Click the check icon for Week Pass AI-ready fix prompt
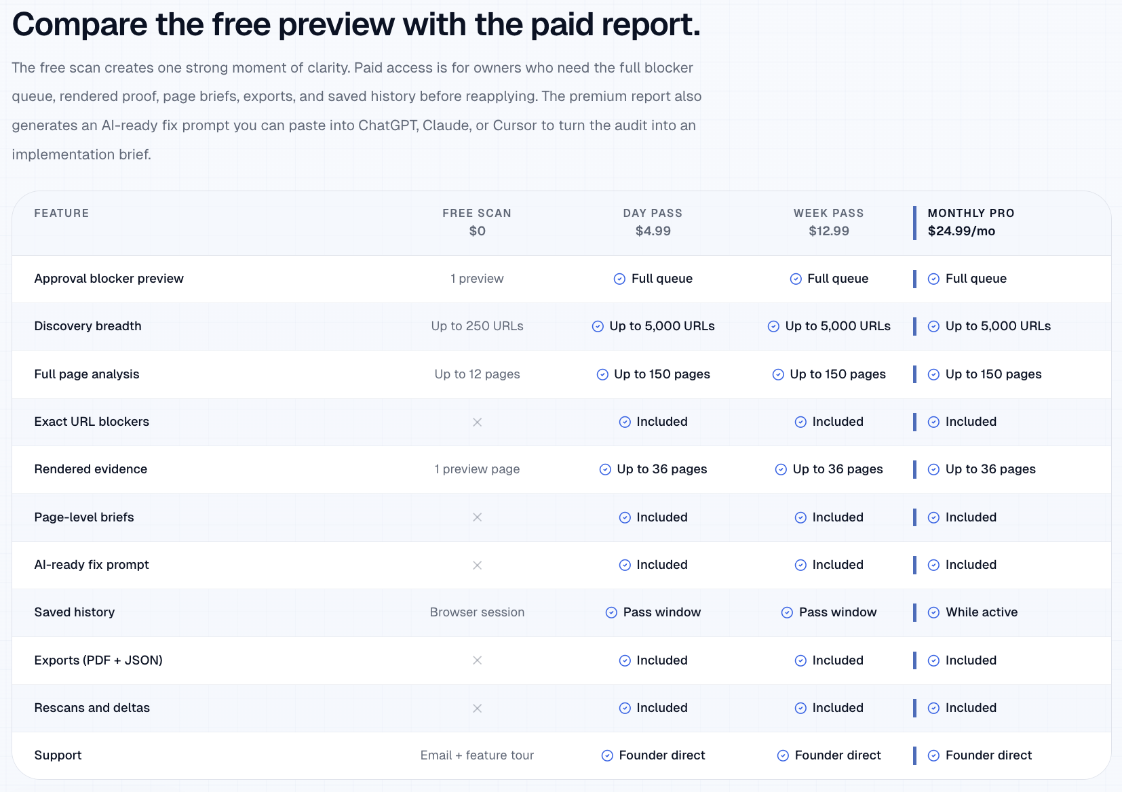Image resolution: width=1122 pixels, height=792 pixels. (x=800, y=565)
